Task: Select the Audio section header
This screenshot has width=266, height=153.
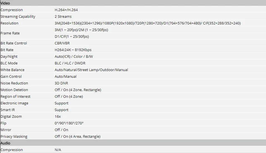Action: coord(133,143)
